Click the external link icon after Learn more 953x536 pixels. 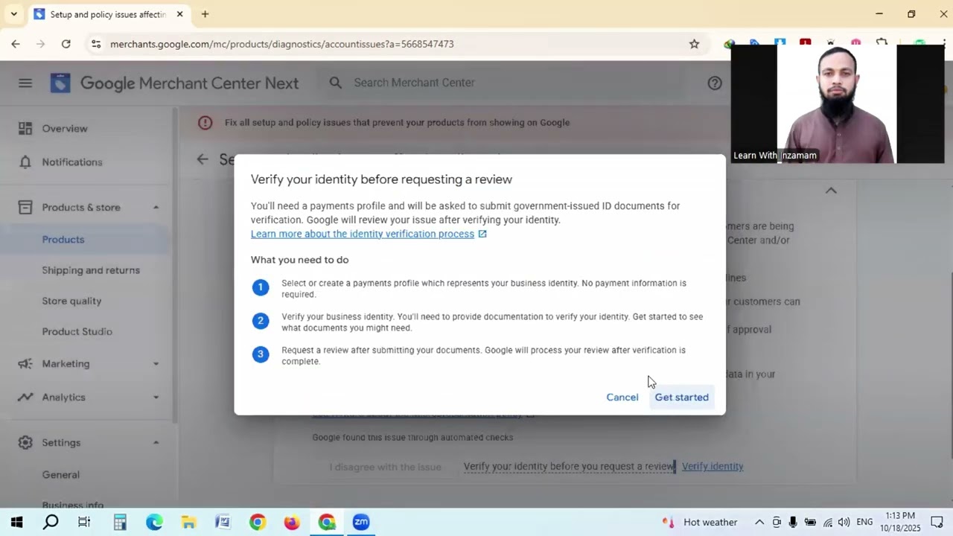click(x=482, y=234)
